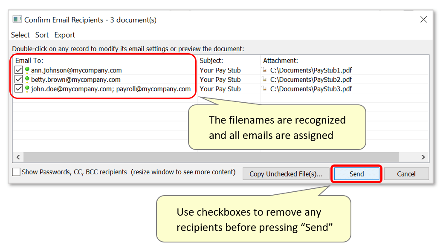Select betty.brown@mycompany.com email address
The width and height of the screenshot is (443, 251).
pyautogui.click(x=76, y=80)
